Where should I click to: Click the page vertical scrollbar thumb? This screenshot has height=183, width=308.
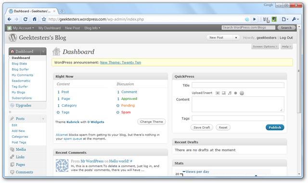[299, 71]
